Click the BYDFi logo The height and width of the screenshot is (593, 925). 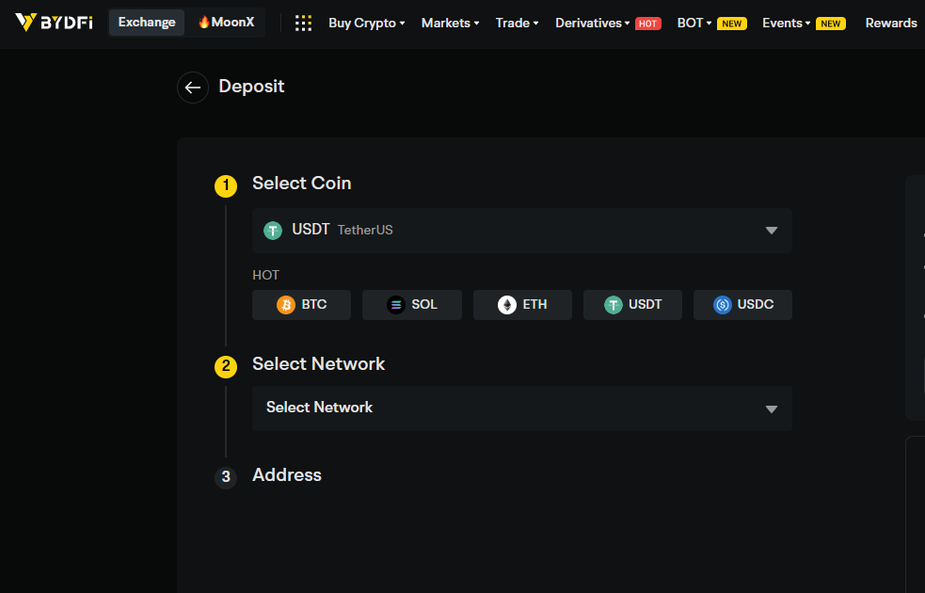(x=54, y=23)
